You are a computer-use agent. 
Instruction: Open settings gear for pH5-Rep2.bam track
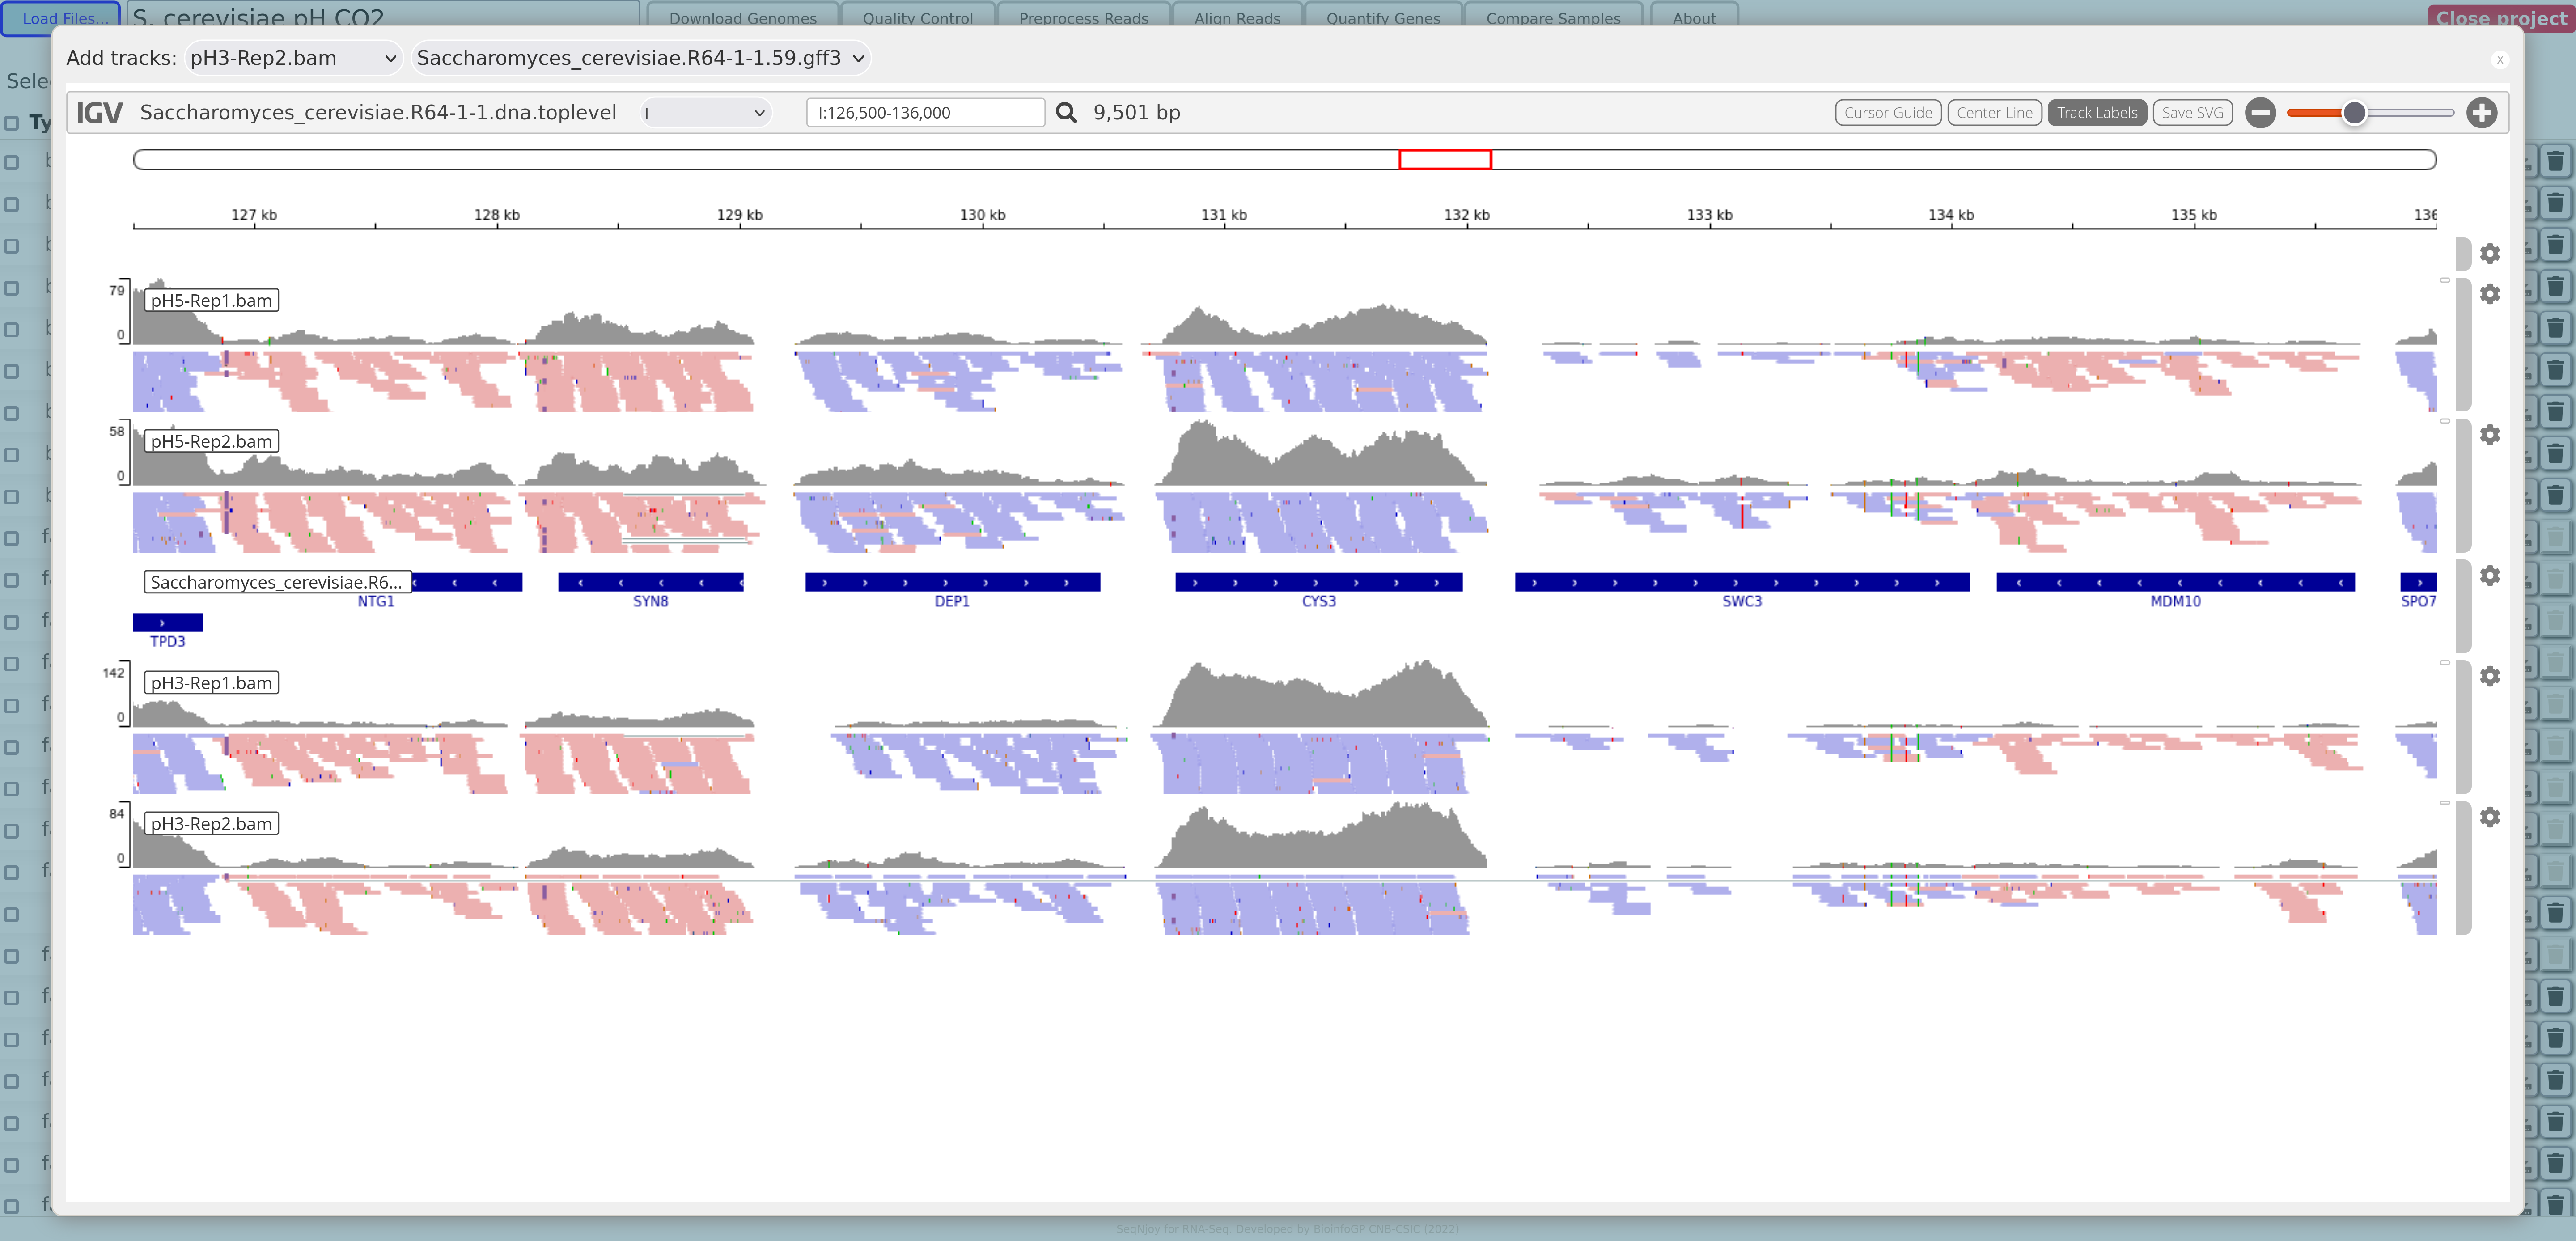click(x=2490, y=435)
